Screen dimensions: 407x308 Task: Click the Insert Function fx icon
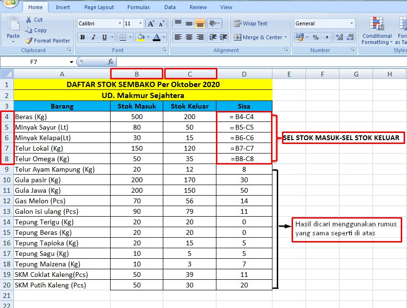[x=111, y=62]
